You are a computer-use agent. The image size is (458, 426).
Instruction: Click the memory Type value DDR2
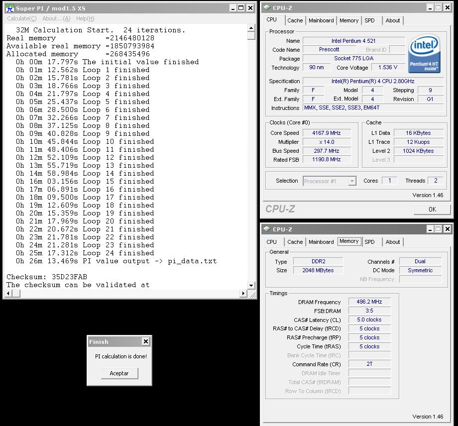[318, 261]
